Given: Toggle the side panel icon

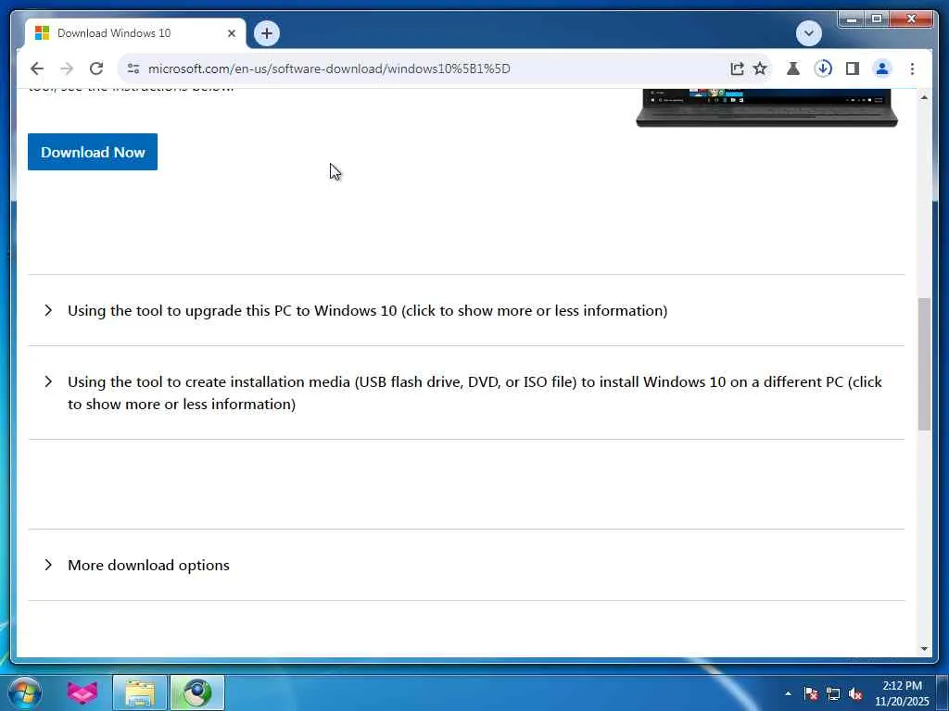Looking at the screenshot, I should [x=853, y=69].
